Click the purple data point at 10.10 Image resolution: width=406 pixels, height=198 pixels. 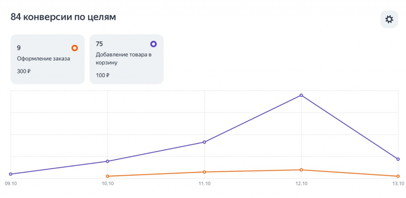click(107, 161)
